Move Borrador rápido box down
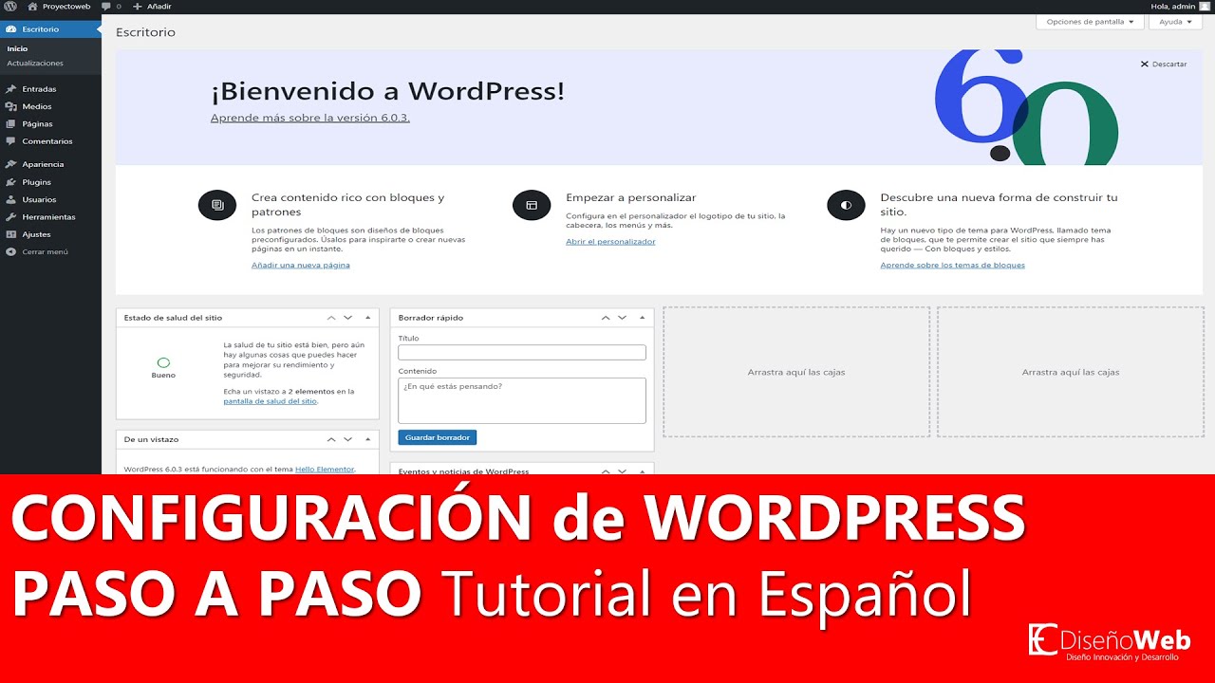1215x683 pixels. 623,318
